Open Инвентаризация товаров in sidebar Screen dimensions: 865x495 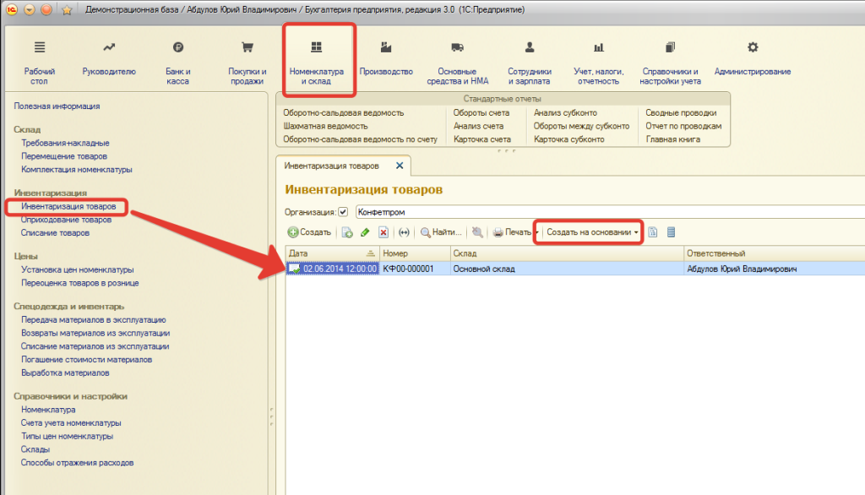click(x=68, y=206)
